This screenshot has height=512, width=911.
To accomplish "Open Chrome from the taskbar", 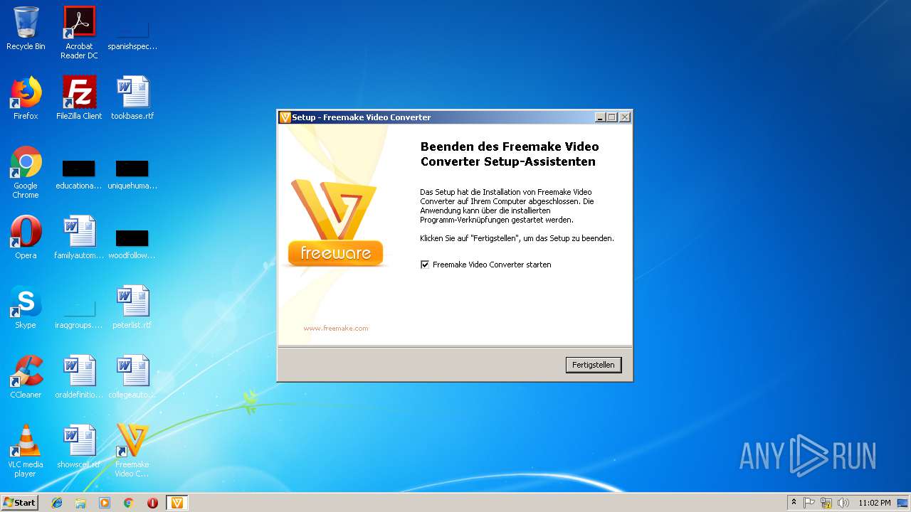I will click(x=129, y=503).
